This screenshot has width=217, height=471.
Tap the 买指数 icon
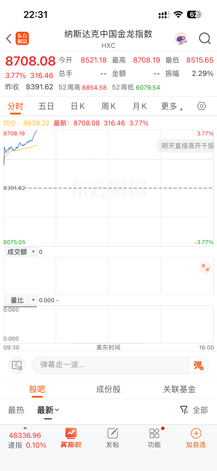pyautogui.click(x=71, y=438)
